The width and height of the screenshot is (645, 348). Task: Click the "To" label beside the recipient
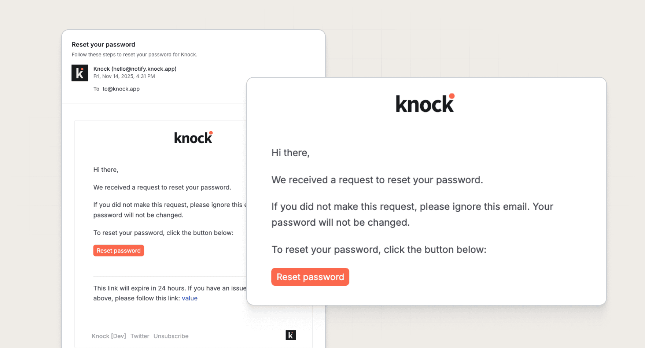point(96,89)
